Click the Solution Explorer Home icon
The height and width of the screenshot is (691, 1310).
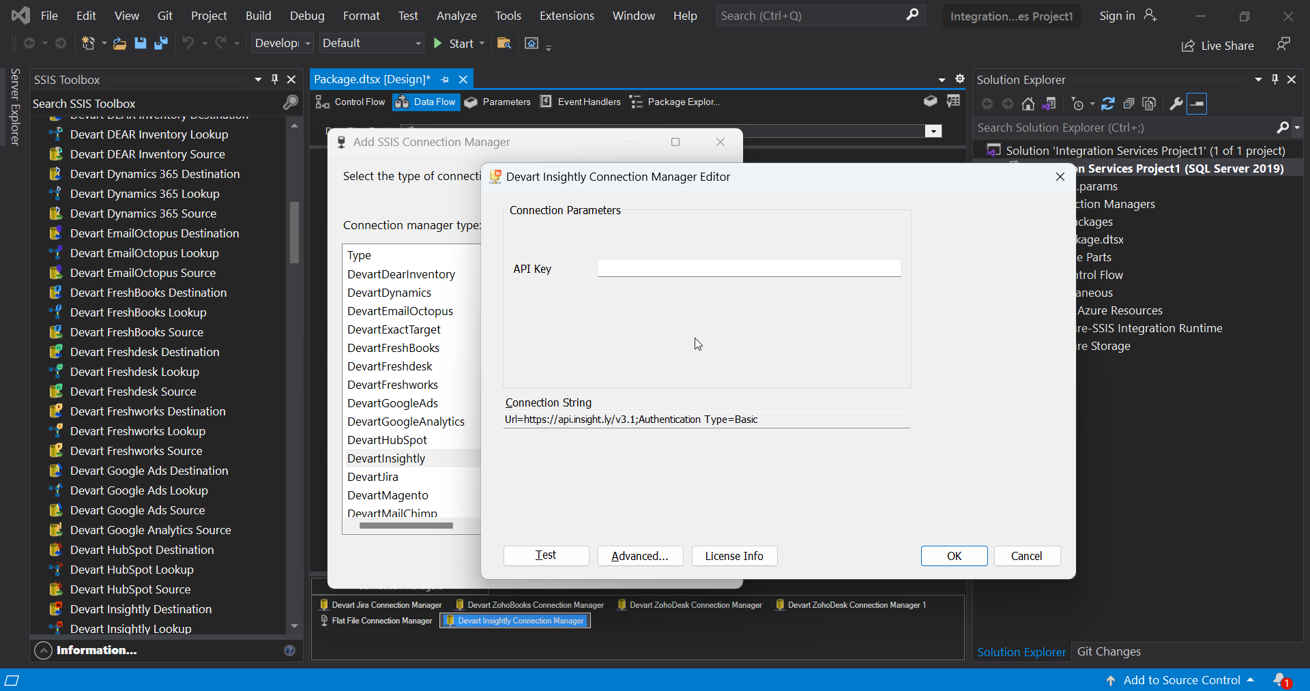tap(1028, 104)
